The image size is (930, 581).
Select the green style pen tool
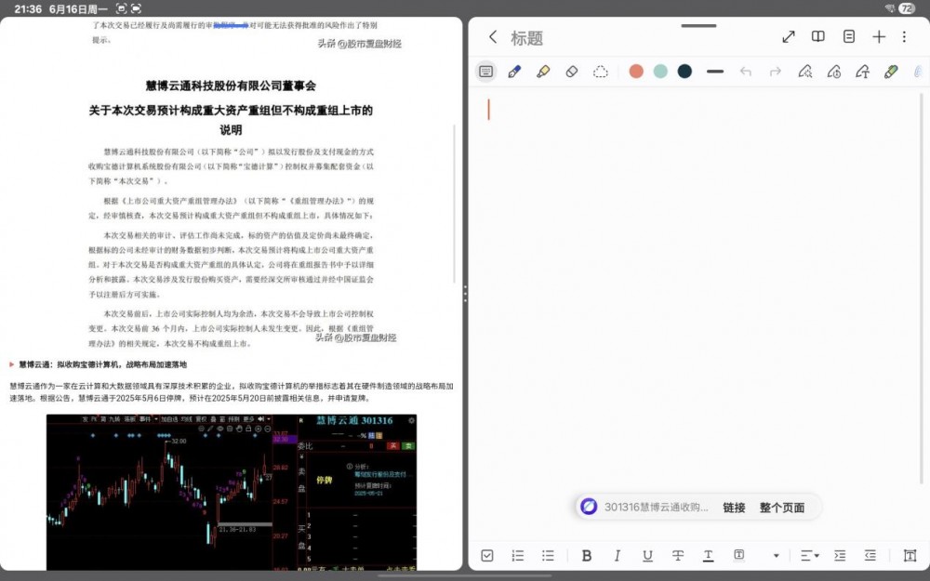tap(891, 72)
